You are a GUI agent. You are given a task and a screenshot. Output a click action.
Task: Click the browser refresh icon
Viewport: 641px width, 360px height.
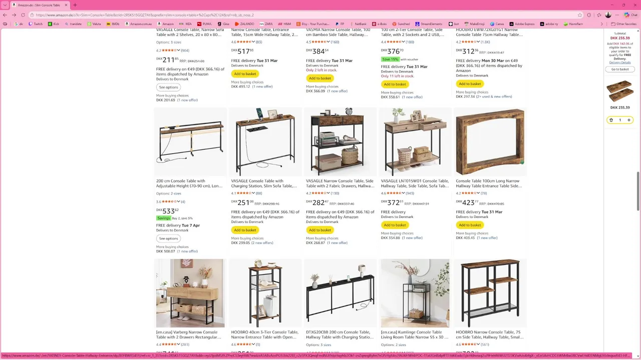(23, 15)
